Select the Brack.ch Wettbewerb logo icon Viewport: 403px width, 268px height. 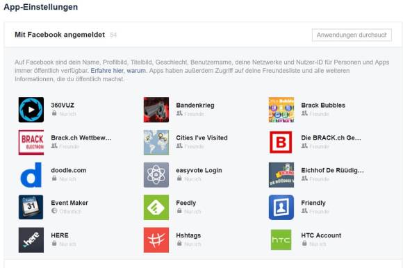tap(31, 142)
